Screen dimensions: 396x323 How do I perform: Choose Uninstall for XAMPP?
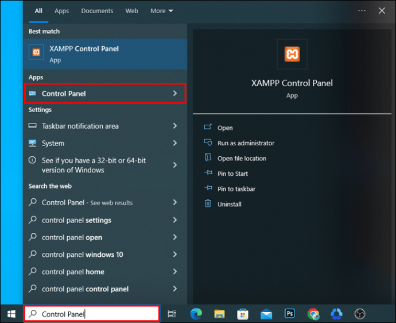click(230, 205)
